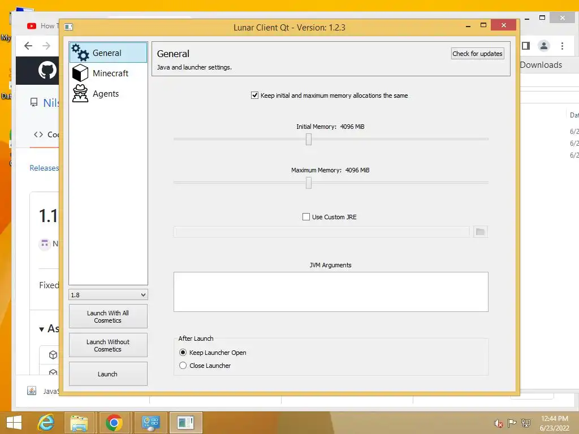Click the Maximum Memory slider handle
579x434 pixels.
[309, 183]
